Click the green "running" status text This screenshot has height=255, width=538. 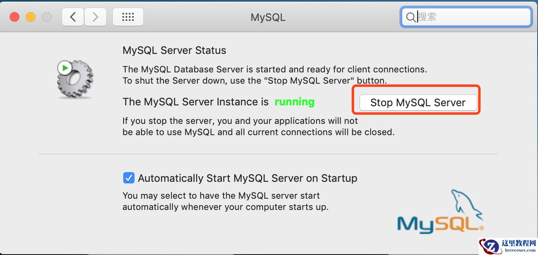coord(294,102)
